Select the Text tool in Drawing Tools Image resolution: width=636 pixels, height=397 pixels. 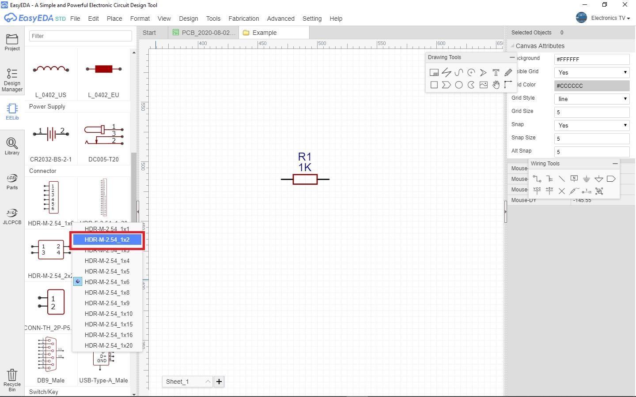496,72
